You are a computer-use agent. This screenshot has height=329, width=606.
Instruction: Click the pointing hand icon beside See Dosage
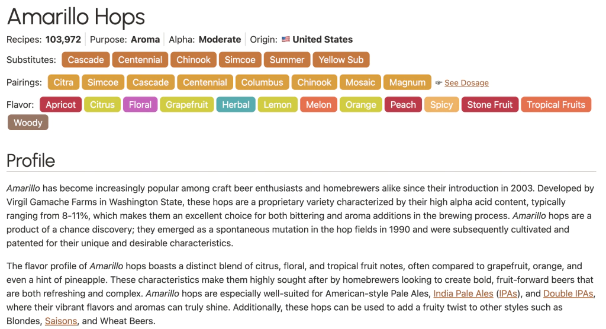(x=439, y=83)
